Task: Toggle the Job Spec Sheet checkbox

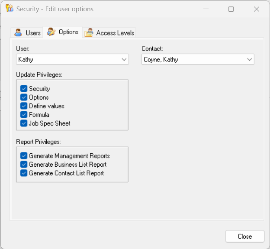Action: (24, 123)
